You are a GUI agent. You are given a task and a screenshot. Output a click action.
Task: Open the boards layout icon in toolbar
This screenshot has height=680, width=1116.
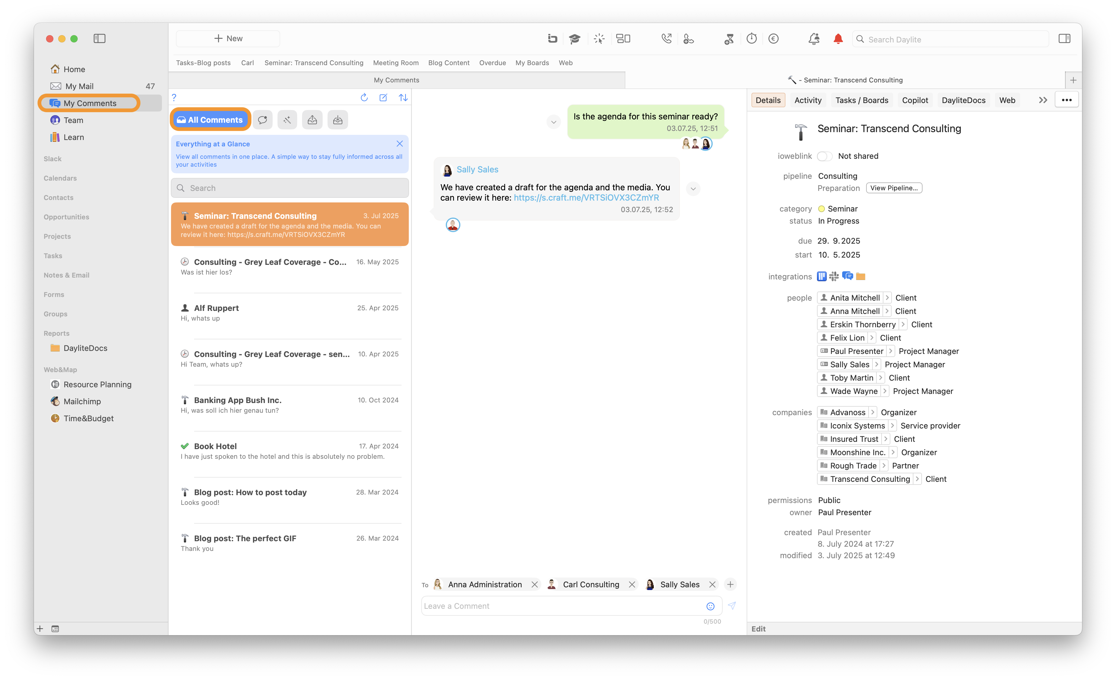(x=623, y=39)
